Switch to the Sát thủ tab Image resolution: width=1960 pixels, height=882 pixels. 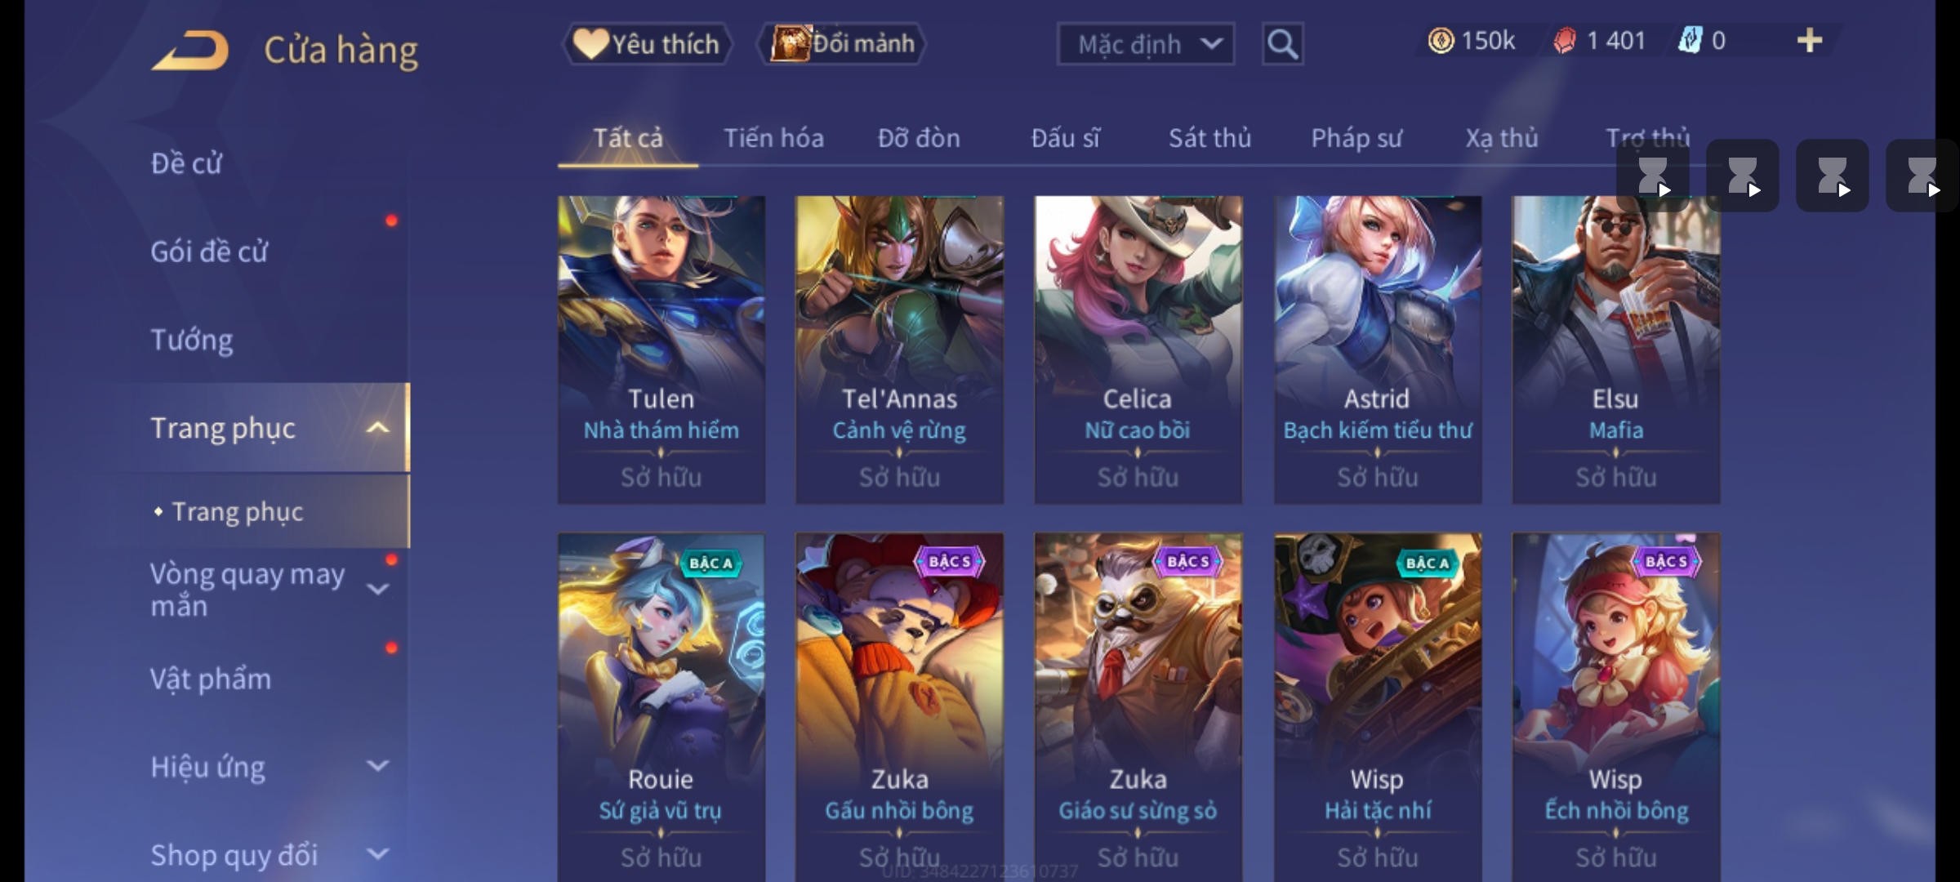click(x=1209, y=138)
